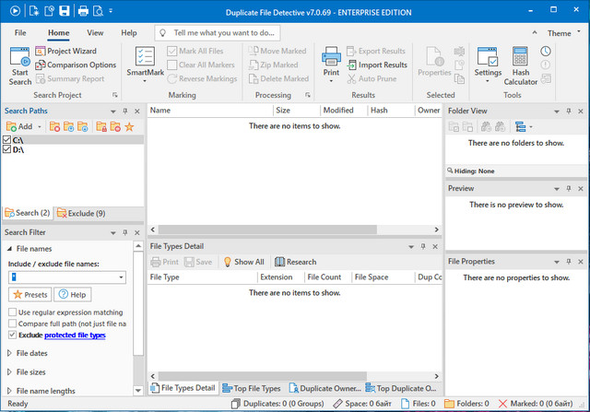Open the protected file types link

75,335
